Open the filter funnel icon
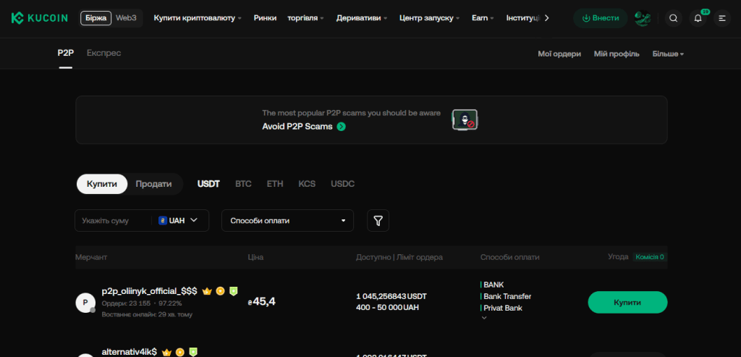 click(x=378, y=220)
